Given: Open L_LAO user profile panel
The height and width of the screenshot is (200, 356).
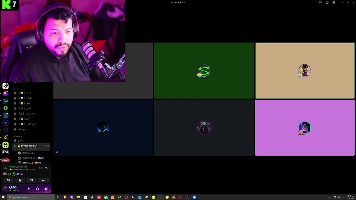Looking at the screenshot, I should (x=14, y=189).
